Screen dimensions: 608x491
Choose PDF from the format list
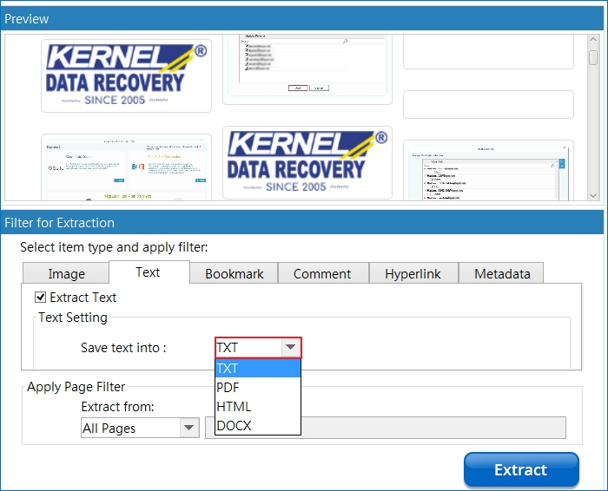pyautogui.click(x=258, y=387)
